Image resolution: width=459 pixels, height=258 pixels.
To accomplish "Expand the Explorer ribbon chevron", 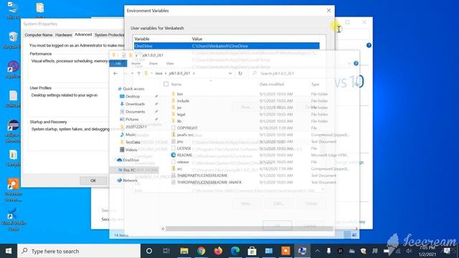I will point(349,64).
